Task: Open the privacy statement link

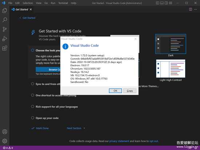Action: click(119, 141)
